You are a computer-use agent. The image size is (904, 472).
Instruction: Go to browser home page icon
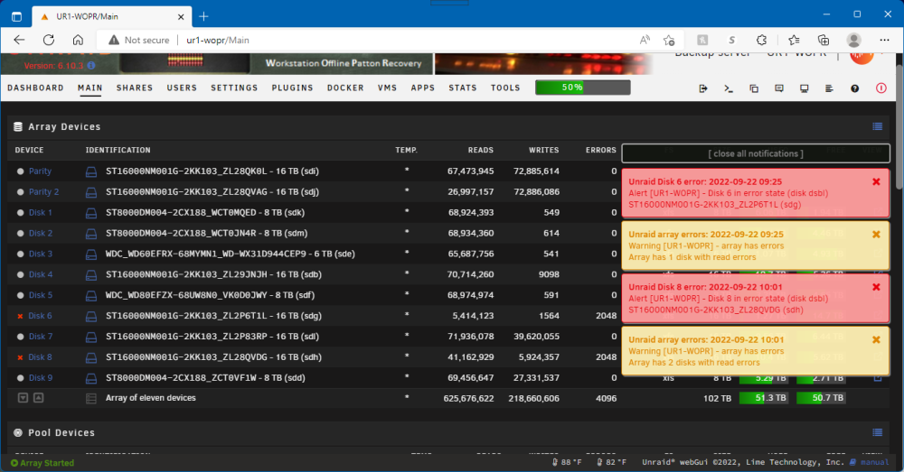click(78, 40)
